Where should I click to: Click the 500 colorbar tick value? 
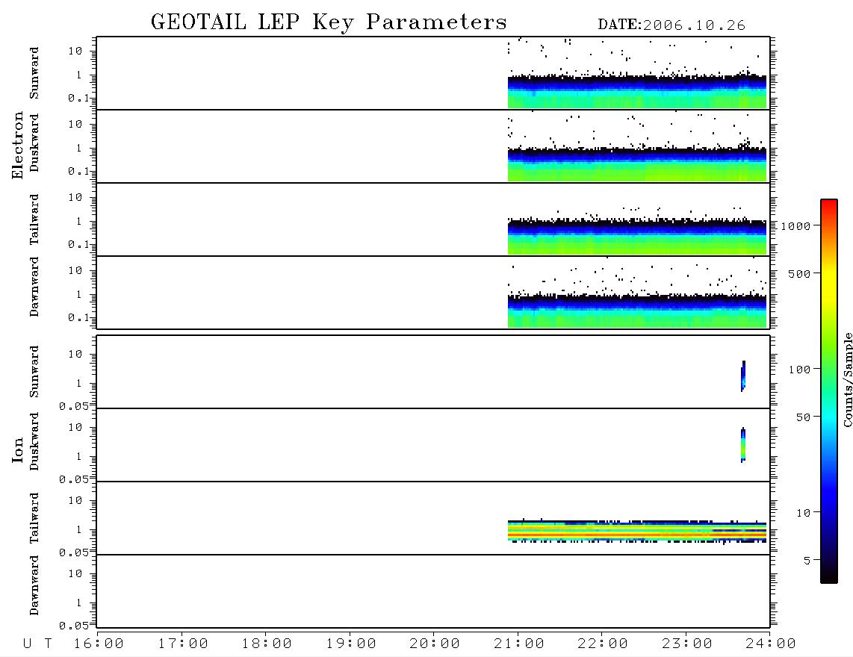(799, 274)
